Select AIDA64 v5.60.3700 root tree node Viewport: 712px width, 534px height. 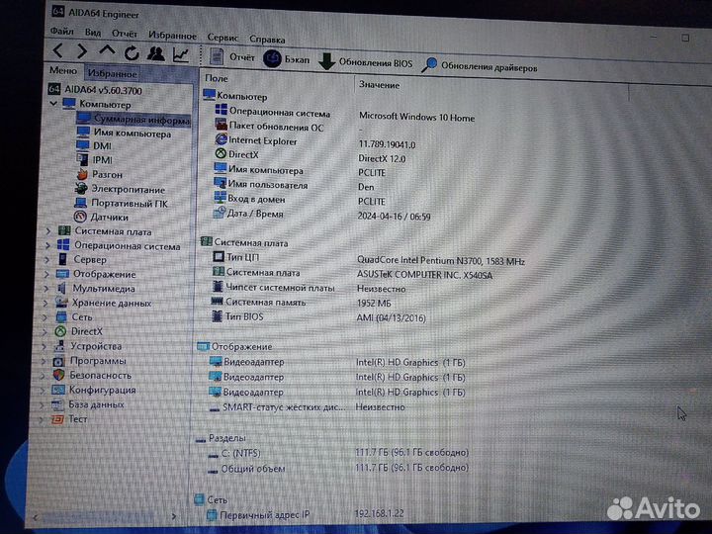tap(95, 90)
